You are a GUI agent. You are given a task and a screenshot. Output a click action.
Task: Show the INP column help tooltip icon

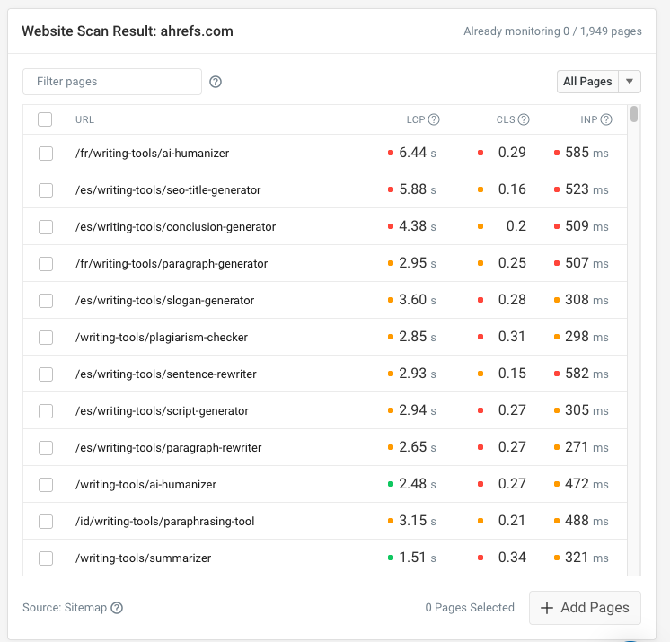pyautogui.click(x=606, y=119)
